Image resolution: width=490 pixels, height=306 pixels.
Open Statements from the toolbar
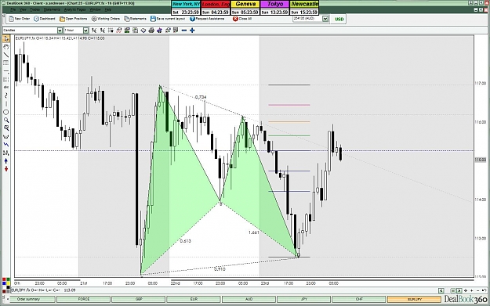coord(135,19)
